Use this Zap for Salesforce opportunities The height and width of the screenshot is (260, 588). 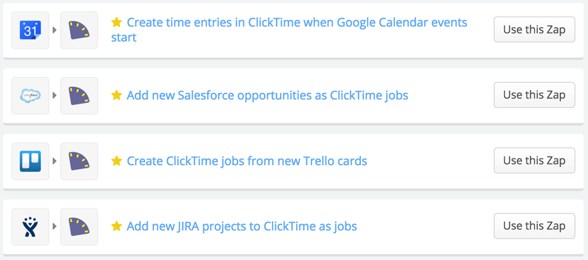point(535,95)
